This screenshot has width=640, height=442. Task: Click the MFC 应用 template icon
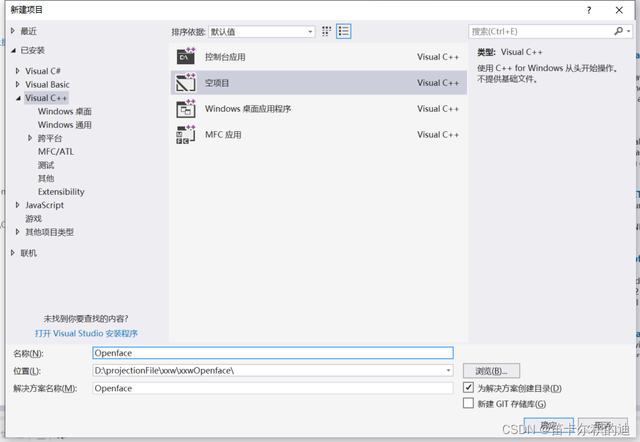(x=186, y=135)
